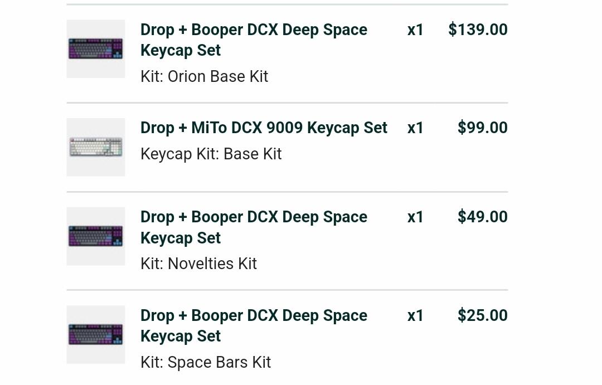This screenshot has width=602, height=385.
Task: Open the Orion Base Kit keyboard thumbnail
Action: [x=96, y=48]
